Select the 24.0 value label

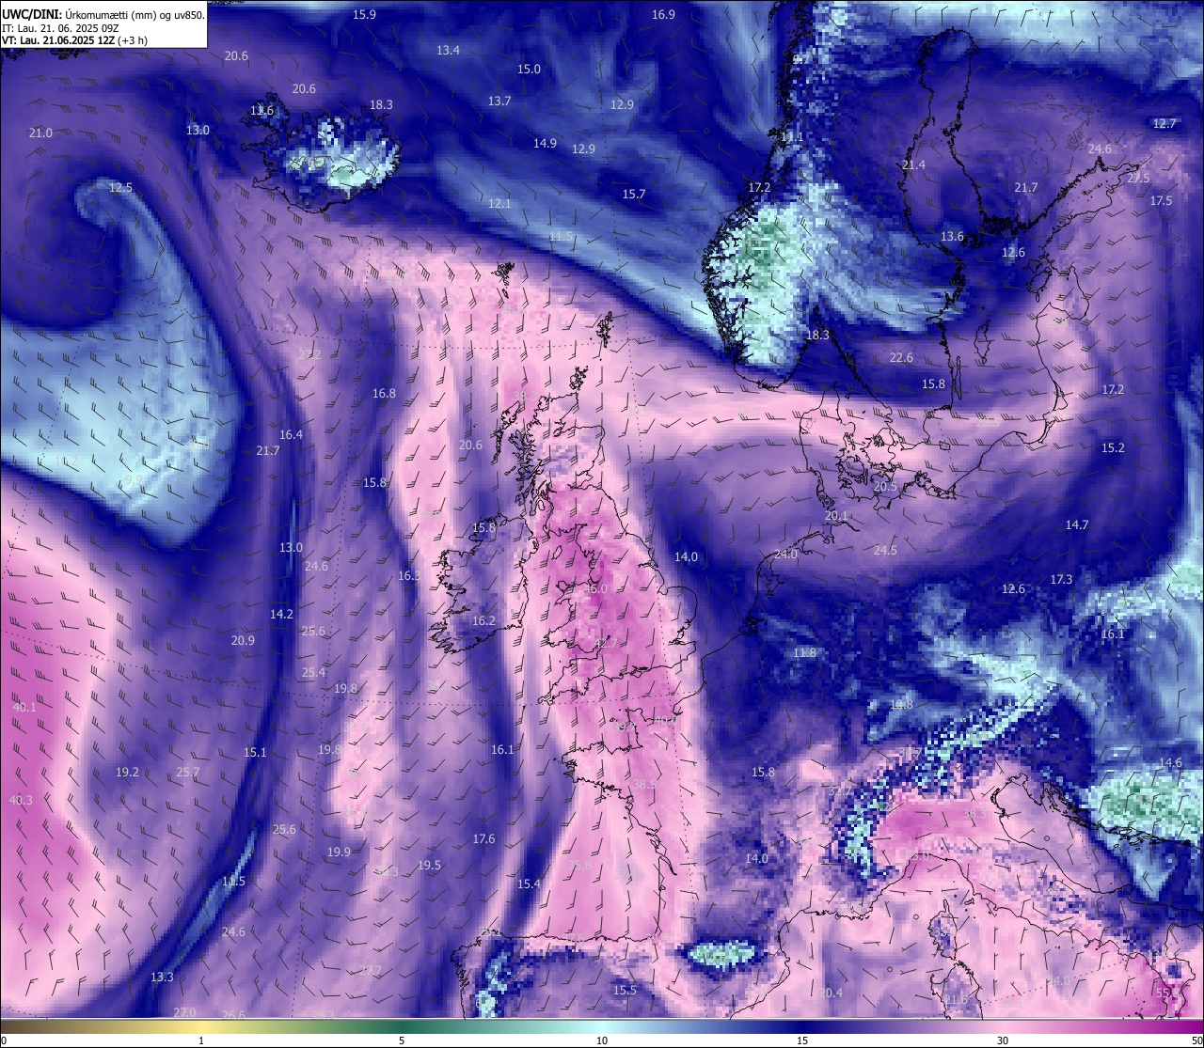[x=785, y=555]
